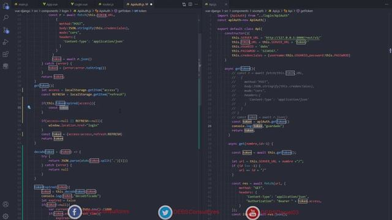Click 'console.log(token,"guardado")' in the right editor

pyautogui.click(x=258, y=126)
